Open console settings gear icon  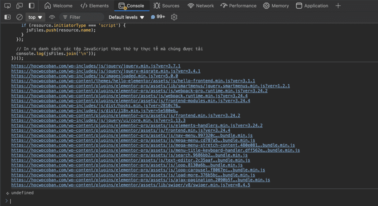pyautogui.click(x=174, y=17)
